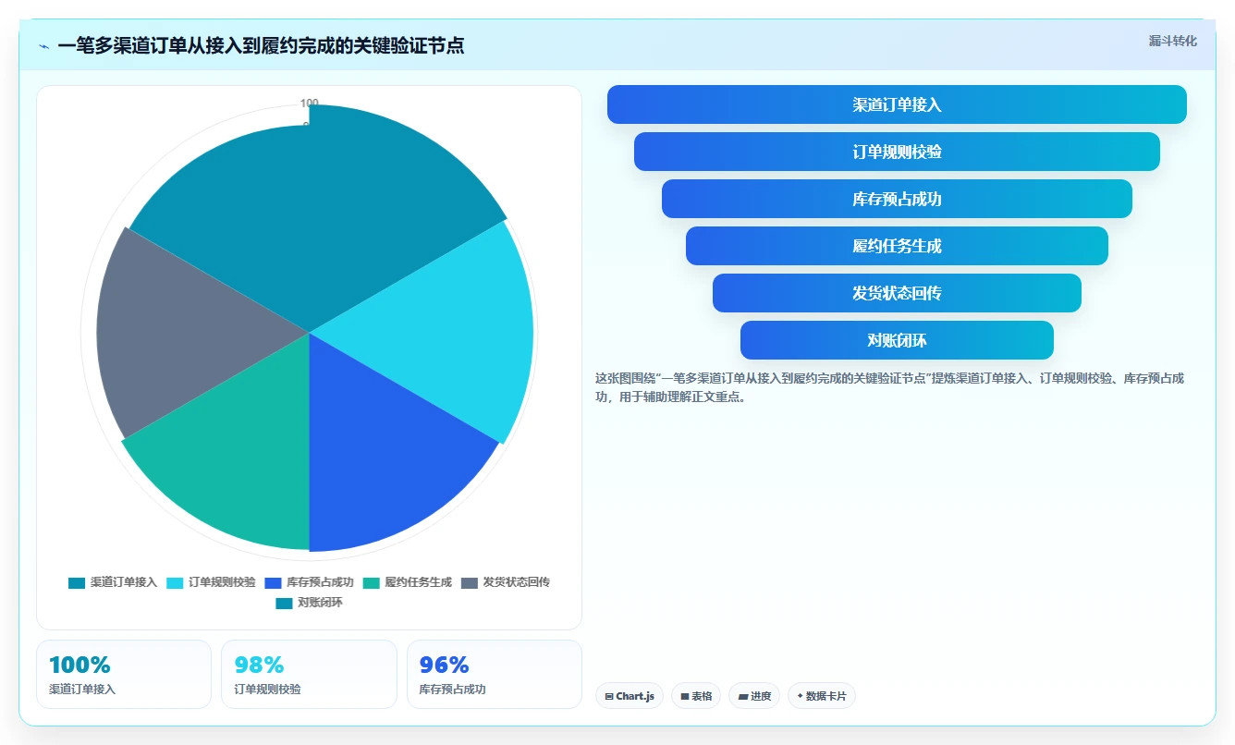This screenshot has height=745, width=1235.
Task: Click the chart title heading text
Action: pyautogui.click(x=261, y=45)
